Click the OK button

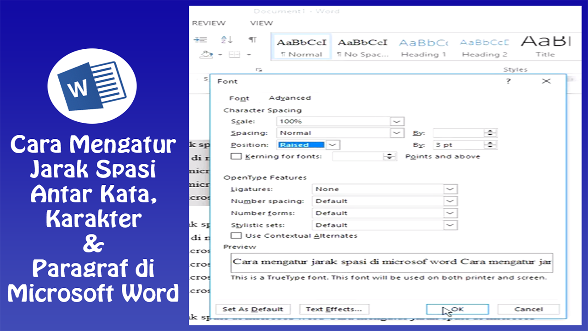point(457,309)
